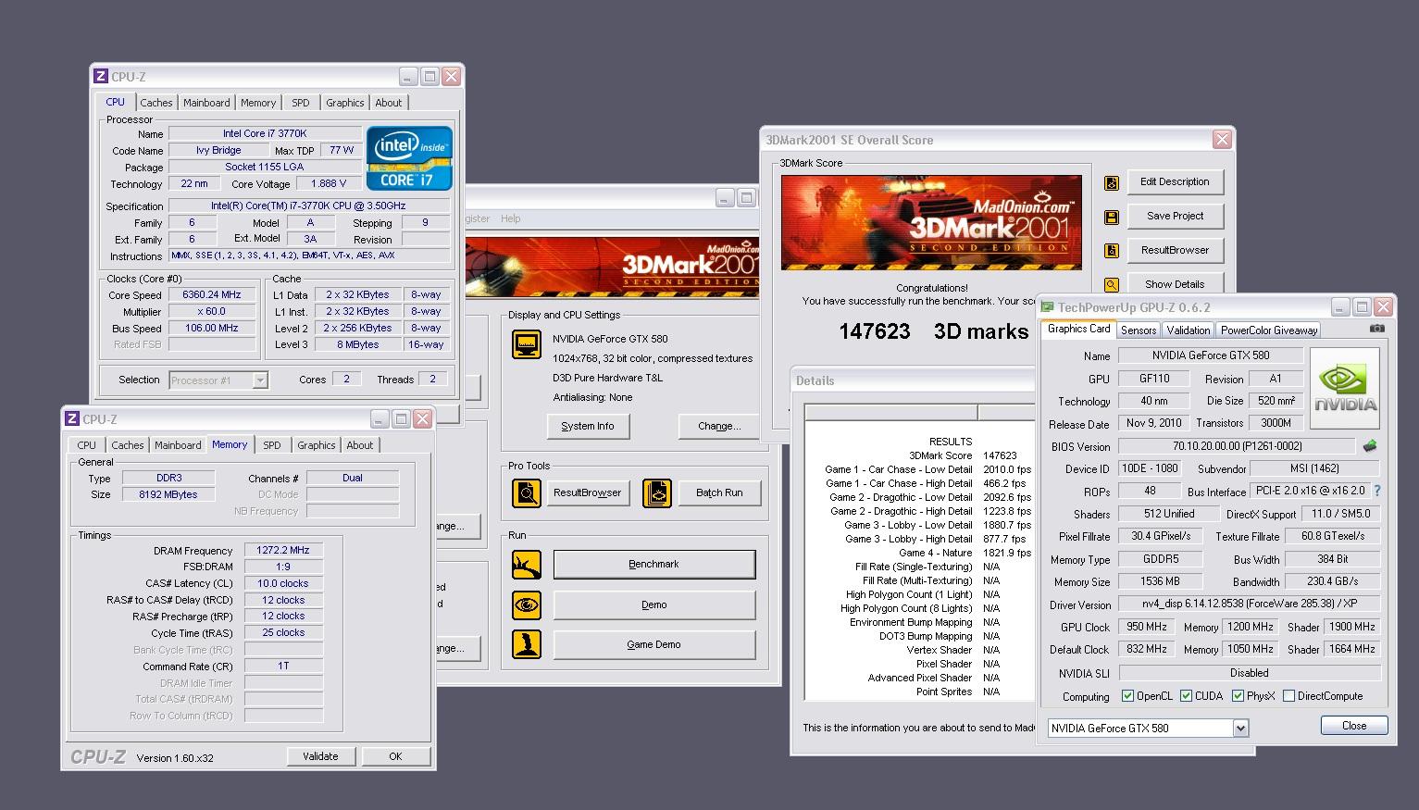This screenshot has width=1419, height=810.
Task: Click the Pro Tools ResultBrowser magnifier icon
Action: click(x=527, y=493)
